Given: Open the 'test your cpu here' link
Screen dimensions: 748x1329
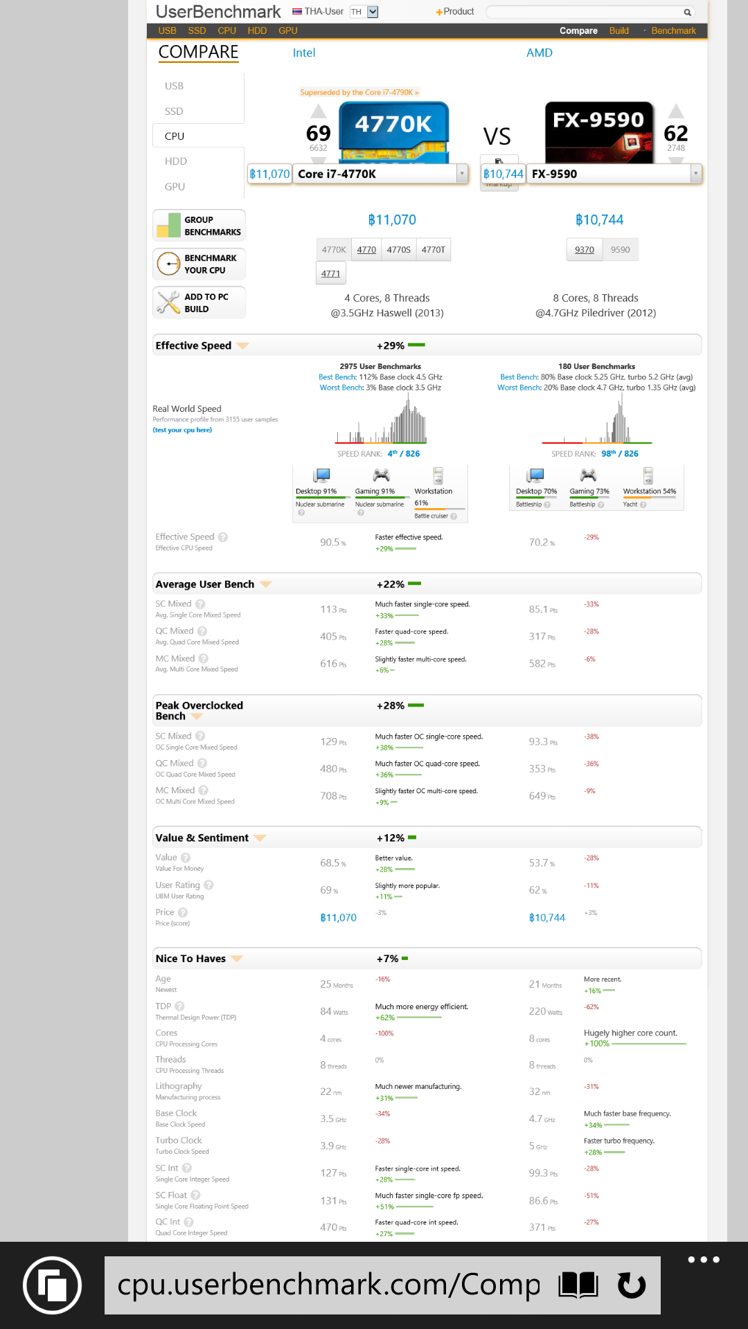Looking at the screenshot, I should click(182, 430).
